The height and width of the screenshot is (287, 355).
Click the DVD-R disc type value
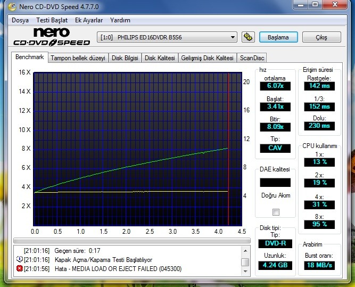(x=275, y=243)
